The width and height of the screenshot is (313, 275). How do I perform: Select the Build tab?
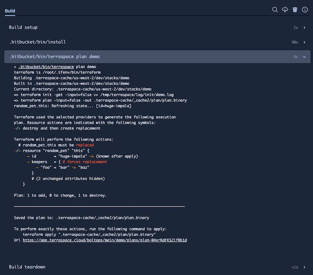(10, 11)
